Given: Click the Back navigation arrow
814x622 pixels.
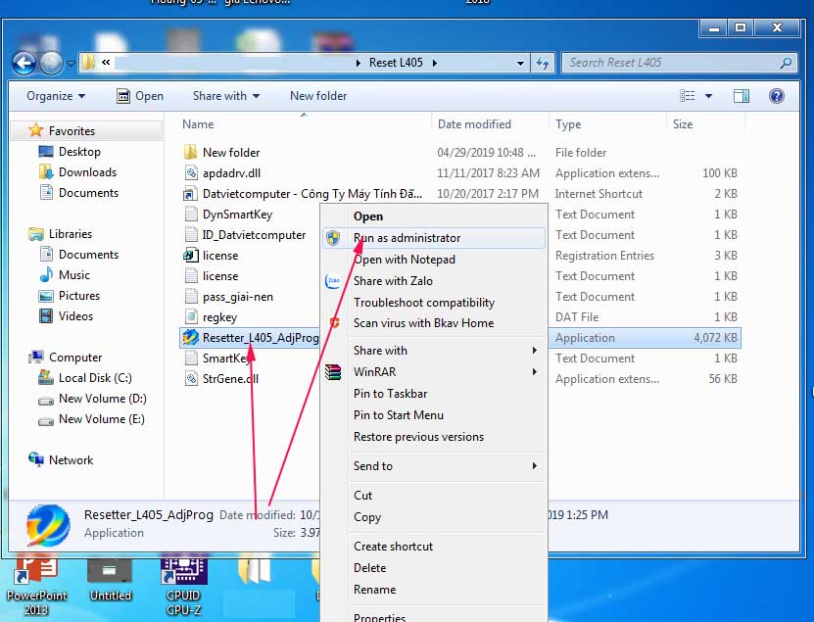Looking at the screenshot, I should pyautogui.click(x=24, y=64).
